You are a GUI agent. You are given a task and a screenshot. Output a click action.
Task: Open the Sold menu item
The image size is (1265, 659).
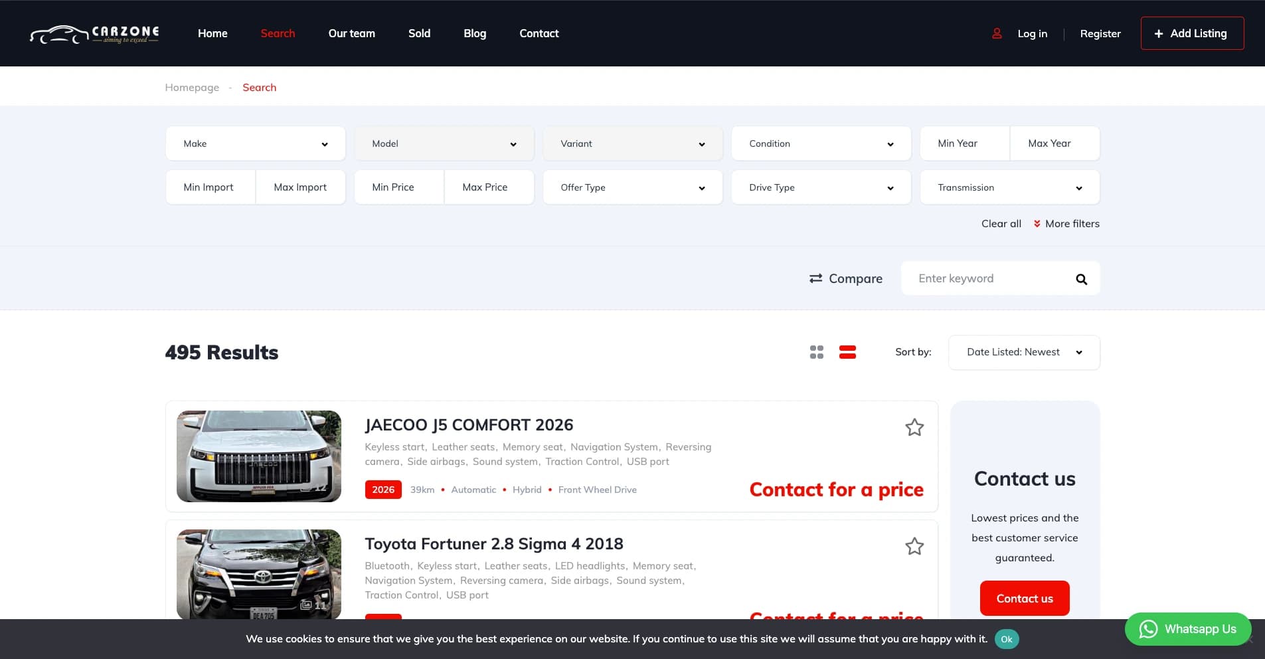(419, 33)
